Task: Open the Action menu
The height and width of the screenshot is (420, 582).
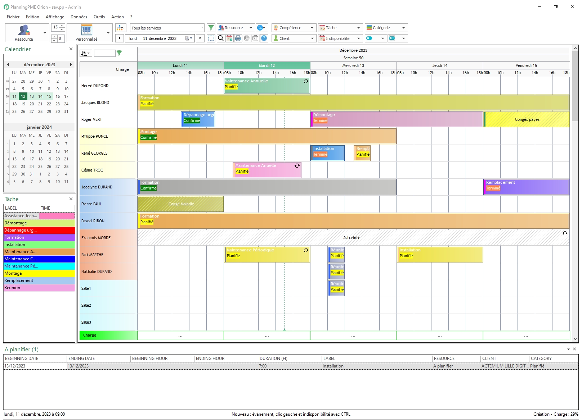Action: point(117,17)
